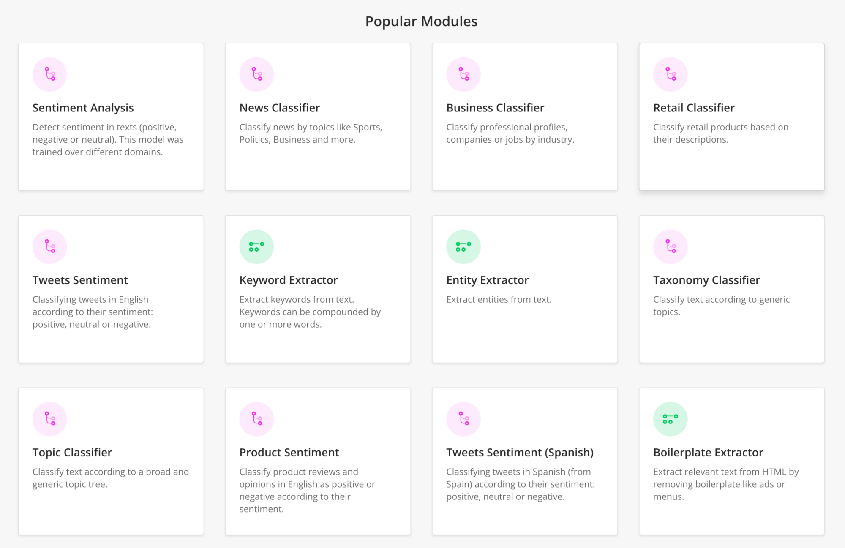Click the Retail Classifier pink icon

coord(670,74)
